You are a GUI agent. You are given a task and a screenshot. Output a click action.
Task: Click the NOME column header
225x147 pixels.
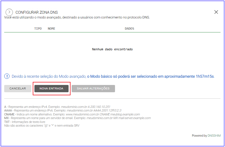click(x=51, y=29)
